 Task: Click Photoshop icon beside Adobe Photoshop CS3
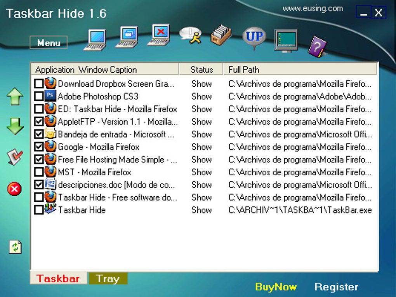click(x=50, y=96)
